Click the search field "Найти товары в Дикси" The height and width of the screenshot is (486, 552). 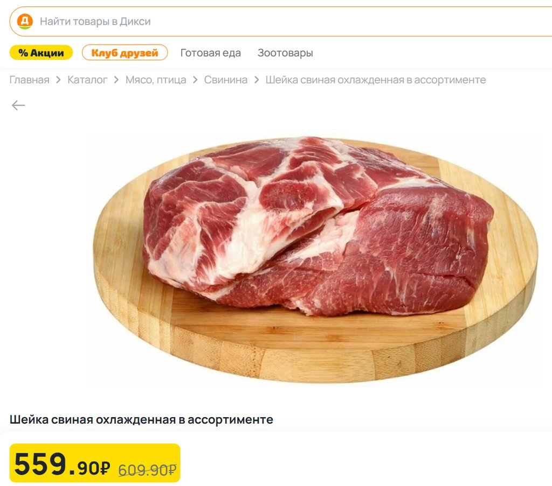point(280,22)
